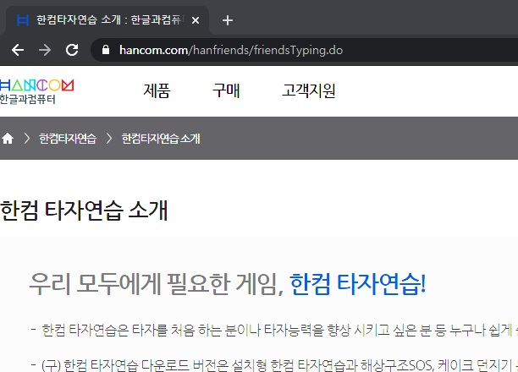Click the HANCOM 한글과컴퓨터 logo
The height and width of the screenshot is (372, 518).
(x=36, y=91)
